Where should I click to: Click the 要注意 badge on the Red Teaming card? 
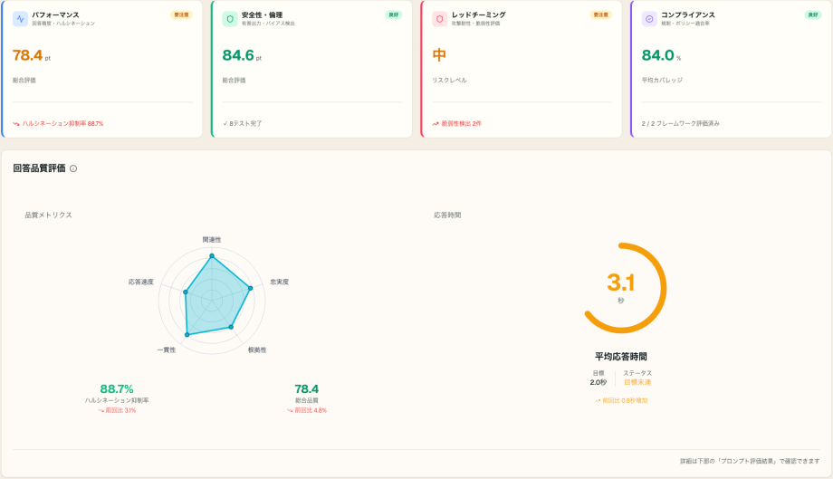click(x=601, y=14)
